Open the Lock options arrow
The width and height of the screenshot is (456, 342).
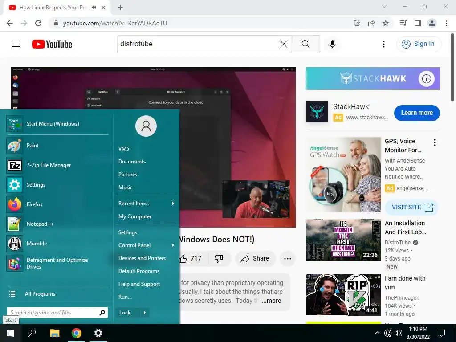pos(145,313)
